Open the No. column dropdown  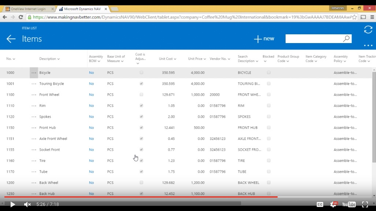(x=14, y=59)
